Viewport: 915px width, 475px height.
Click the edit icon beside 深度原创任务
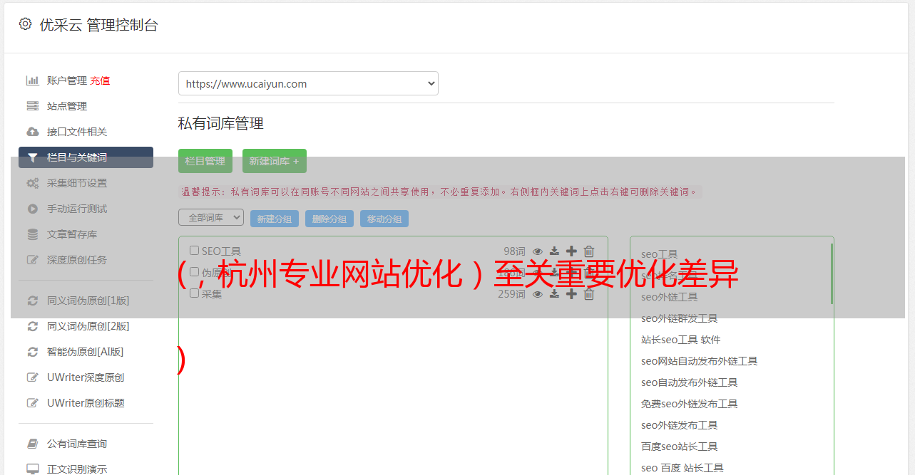(x=32, y=260)
